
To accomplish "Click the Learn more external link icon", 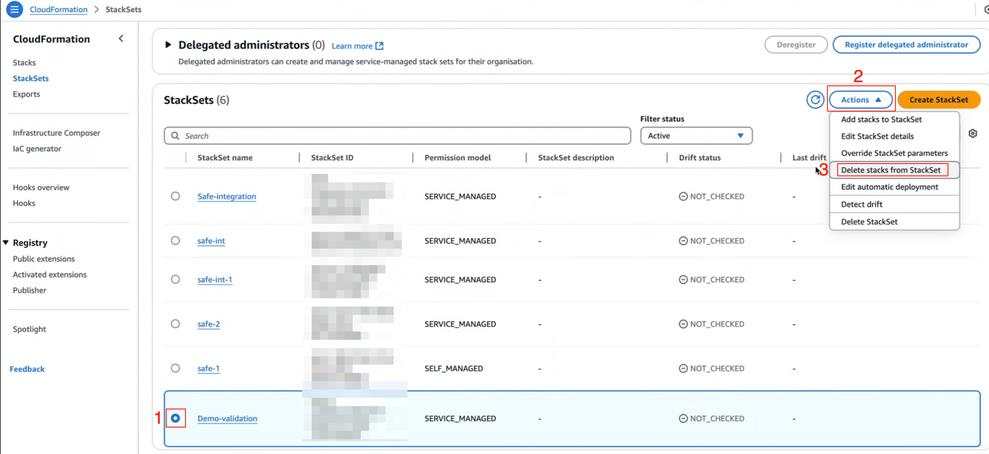I will (380, 46).
